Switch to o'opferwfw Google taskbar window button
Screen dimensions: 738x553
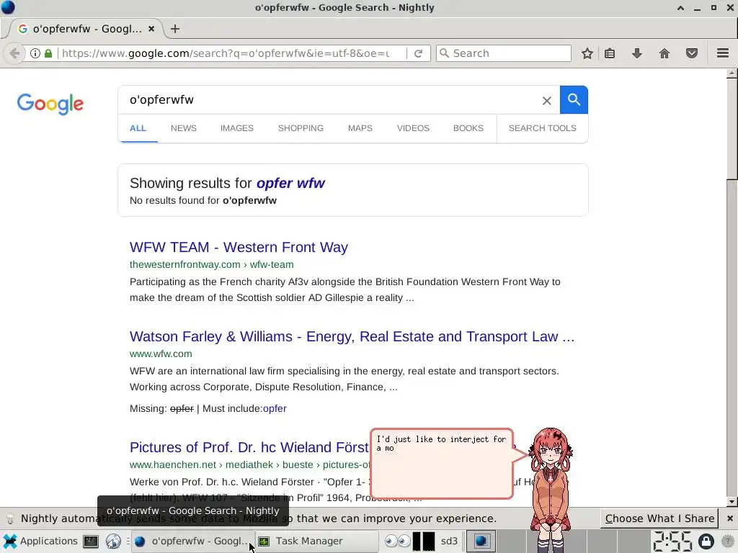click(193, 541)
